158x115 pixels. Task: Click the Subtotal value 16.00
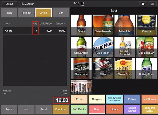click(64, 91)
